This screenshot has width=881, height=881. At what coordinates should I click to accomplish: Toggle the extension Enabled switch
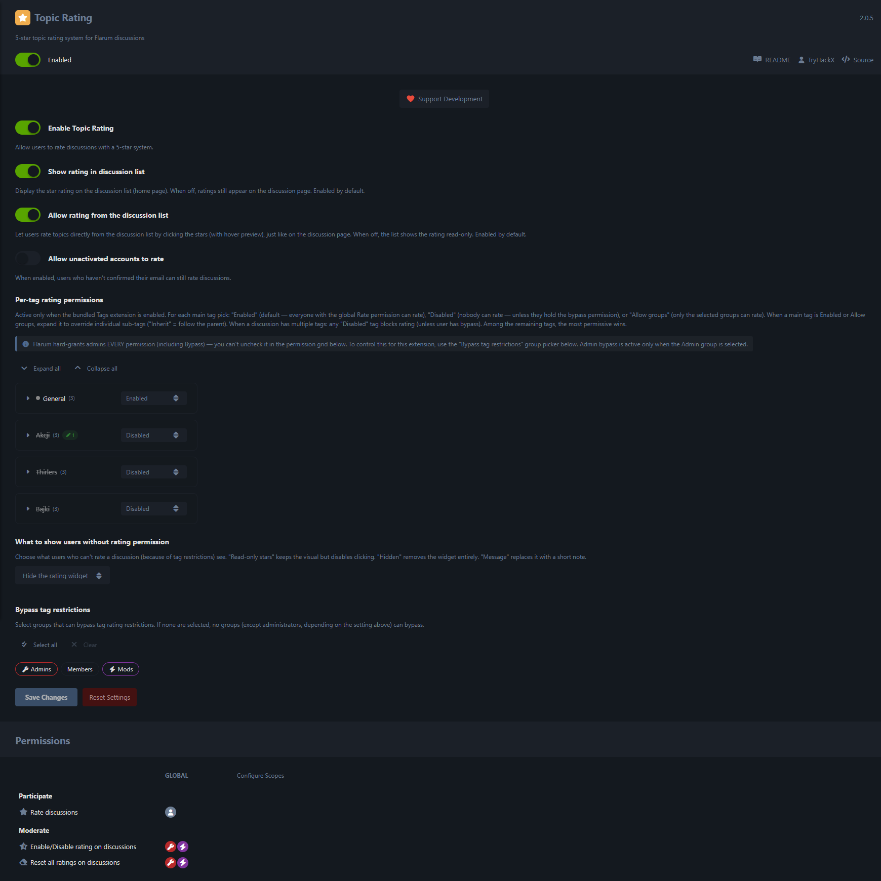click(x=28, y=60)
